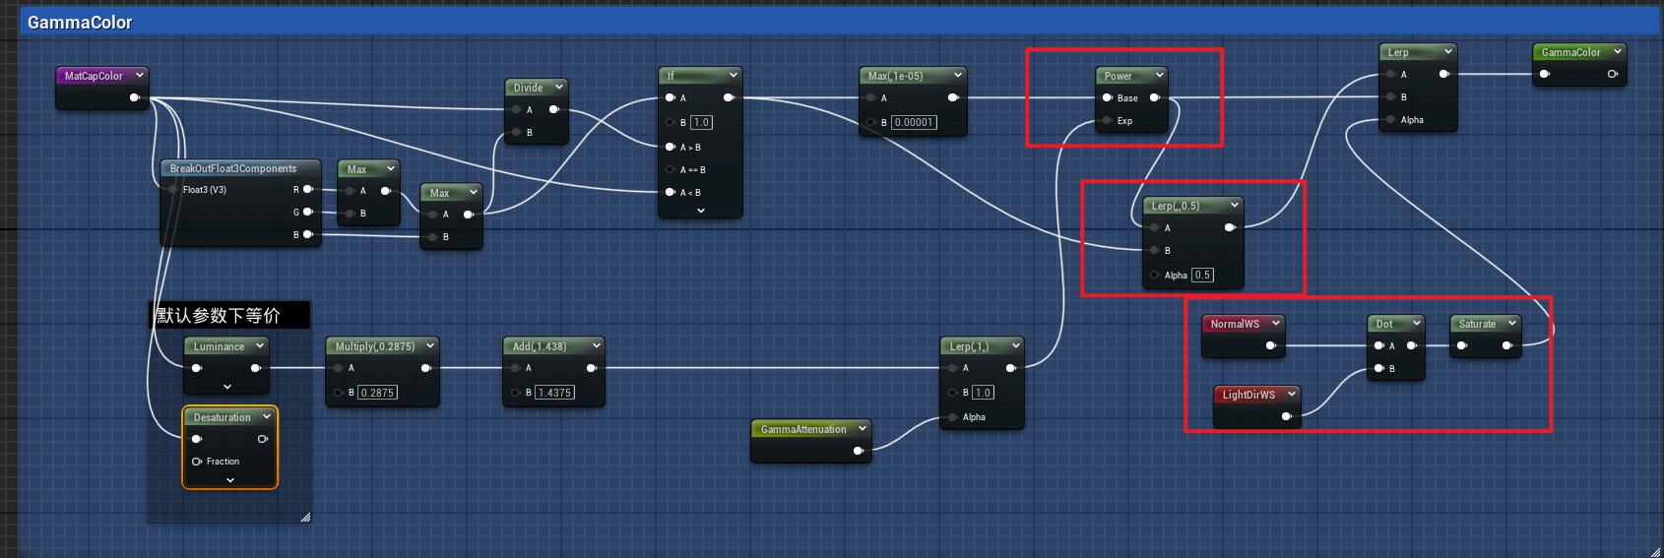The width and height of the screenshot is (1664, 558).
Task: Click the LightDirWS node output pin
Action: (x=1286, y=416)
